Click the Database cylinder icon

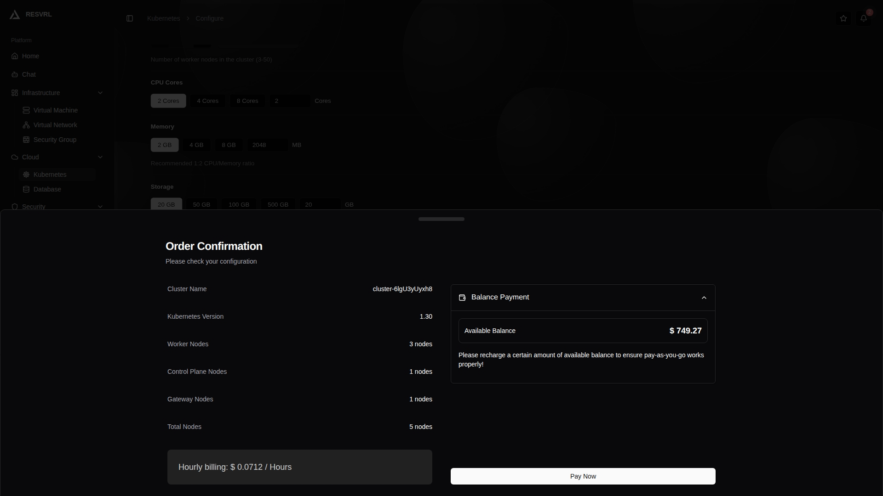tap(26, 189)
